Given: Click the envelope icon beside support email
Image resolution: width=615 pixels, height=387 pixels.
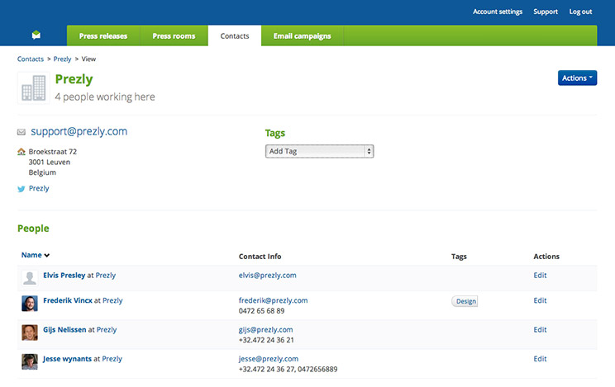Looking at the screenshot, I should (x=21, y=132).
